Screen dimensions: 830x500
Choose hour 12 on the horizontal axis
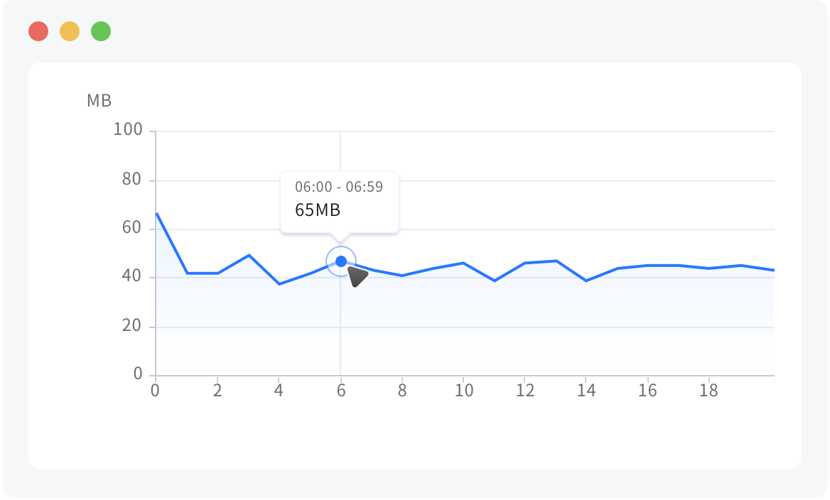(524, 391)
